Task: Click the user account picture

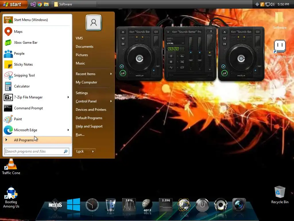Action: pos(94,22)
